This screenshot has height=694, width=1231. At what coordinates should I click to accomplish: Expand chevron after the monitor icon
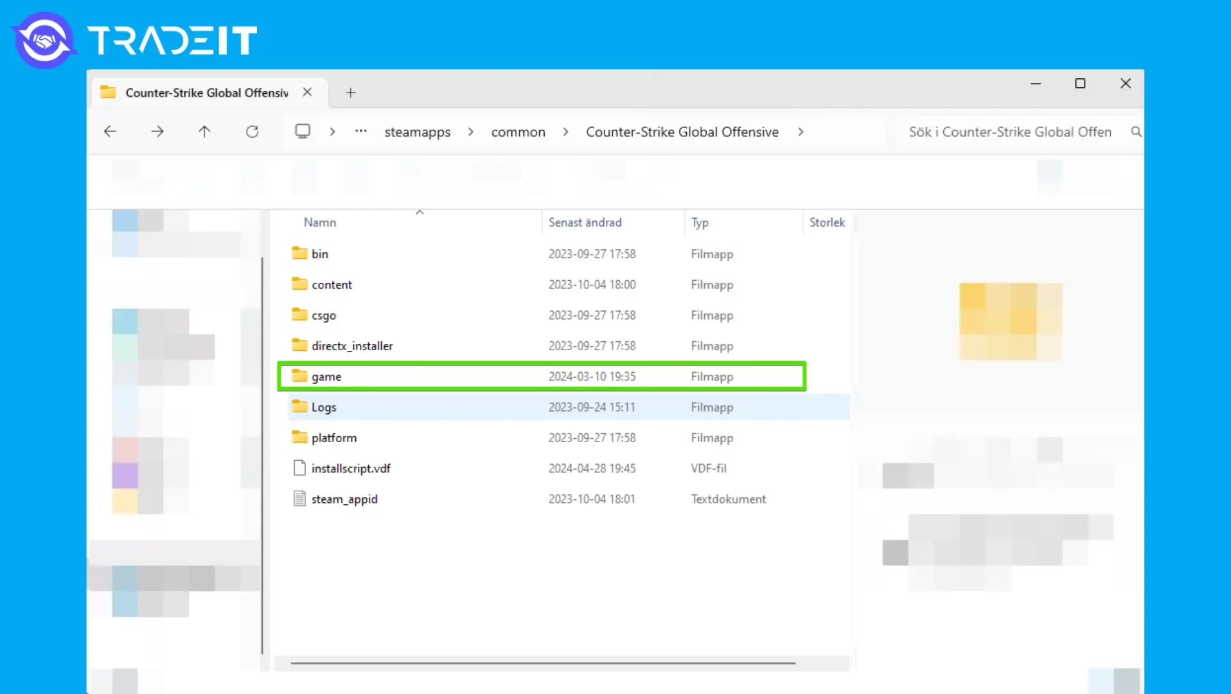332,132
